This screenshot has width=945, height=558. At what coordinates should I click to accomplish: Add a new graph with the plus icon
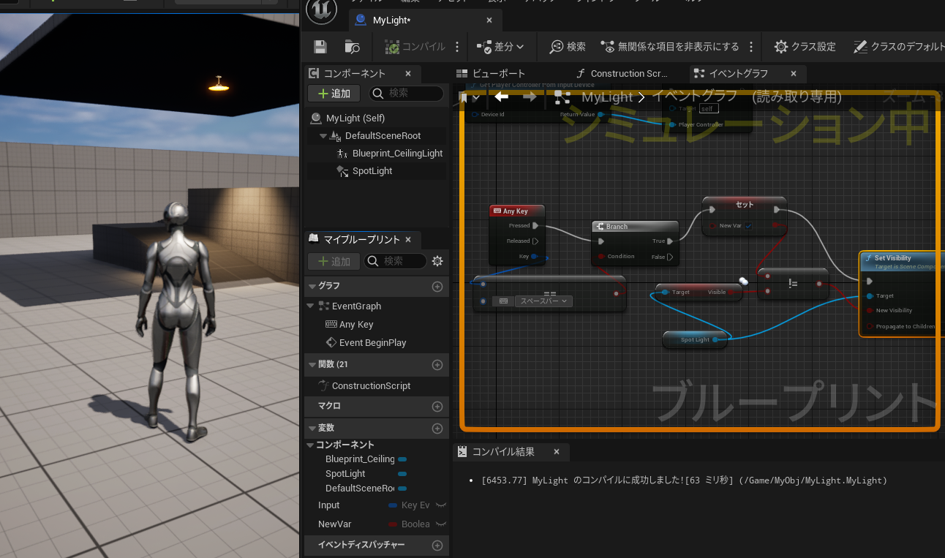(x=437, y=287)
